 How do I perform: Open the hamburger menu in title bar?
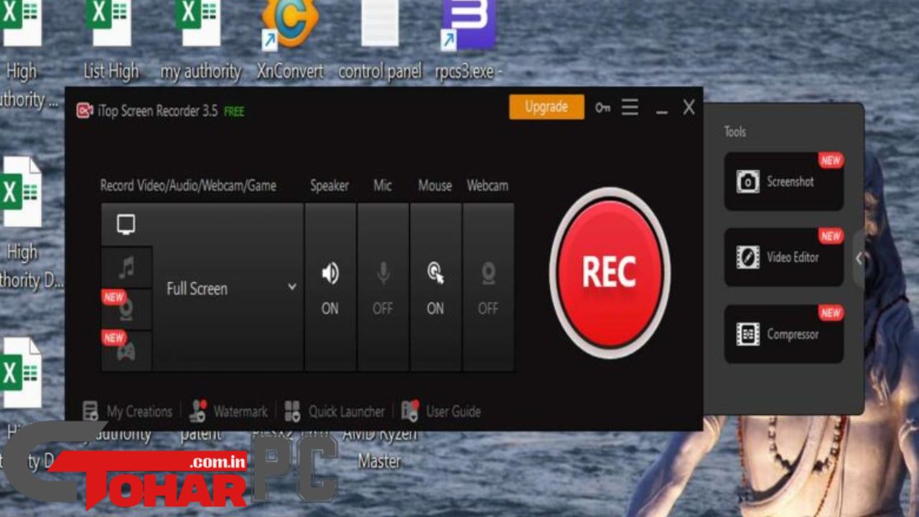pos(630,108)
